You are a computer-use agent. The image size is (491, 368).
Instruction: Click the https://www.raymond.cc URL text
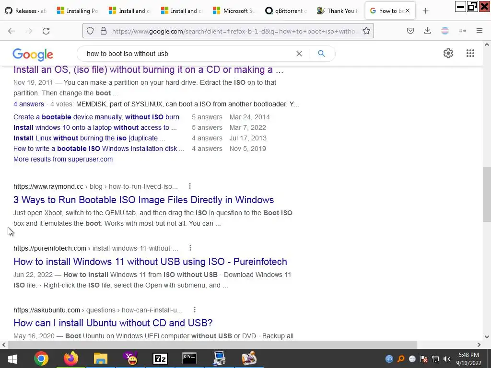click(48, 186)
